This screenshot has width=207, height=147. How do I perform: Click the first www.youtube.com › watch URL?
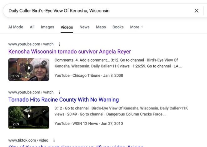(31, 44)
